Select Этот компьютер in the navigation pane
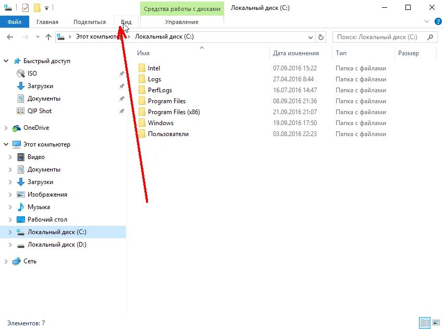Viewport: 444px width, 329px height. pos(47,144)
